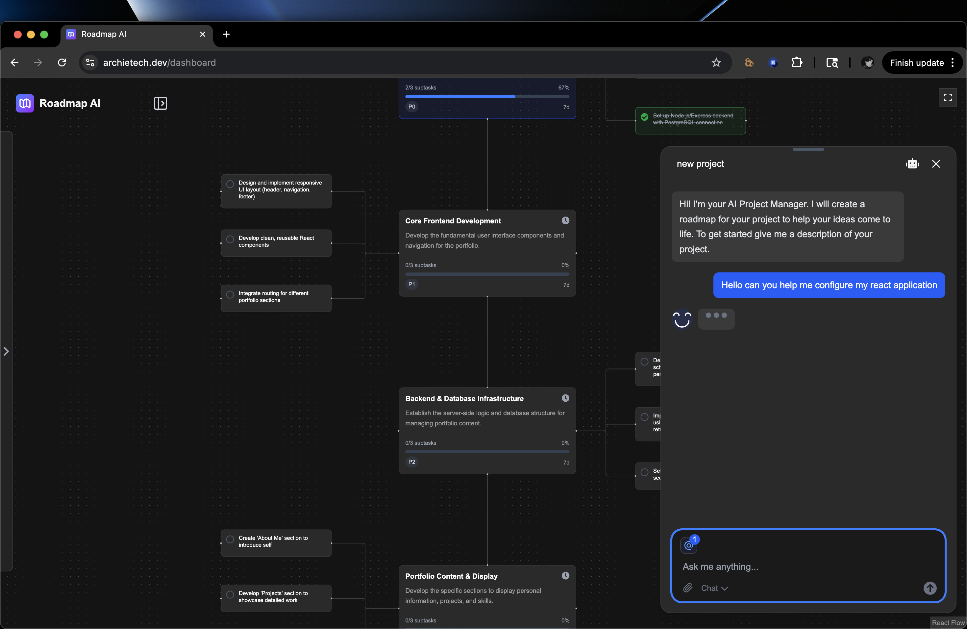Open the Chat mode dropdown
This screenshot has height=629, width=967.
point(714,588)
